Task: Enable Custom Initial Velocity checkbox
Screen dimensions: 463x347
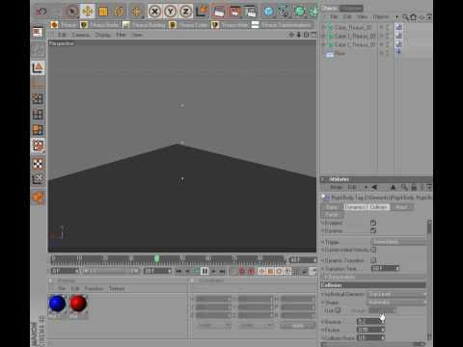Action: point(373,250)
